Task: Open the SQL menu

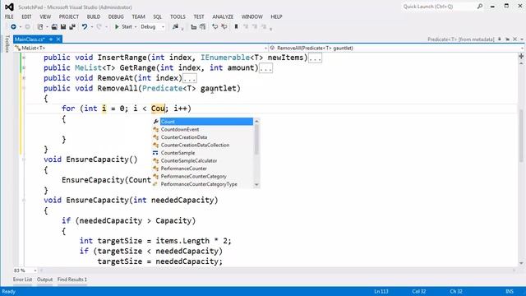Action: pos(157,16)
